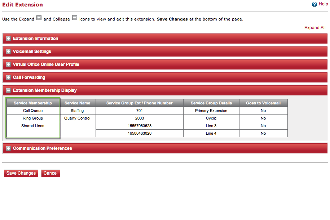Screen dimensions: 330x220
Task: Click the Help question mark icon
Action: [x=314, y=4]
